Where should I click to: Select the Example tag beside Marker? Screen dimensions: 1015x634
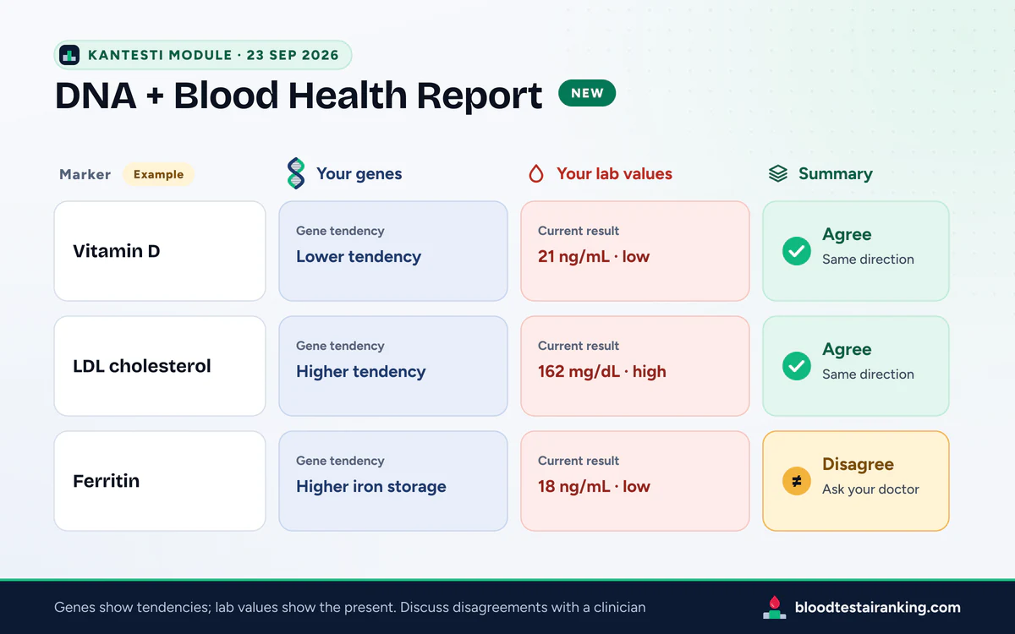[x=158, y=174]
